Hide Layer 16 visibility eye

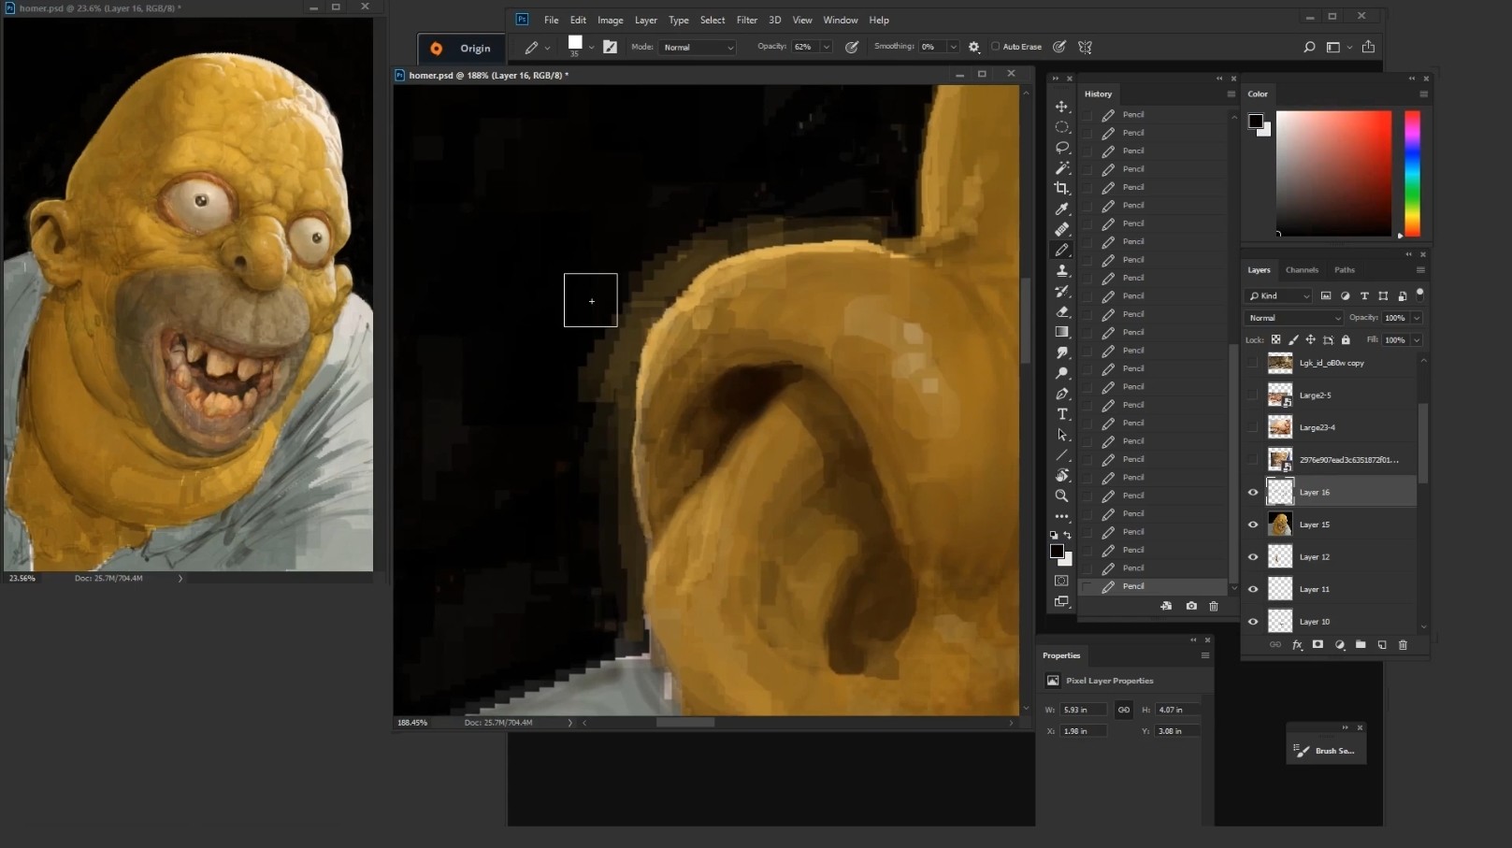1253,492
